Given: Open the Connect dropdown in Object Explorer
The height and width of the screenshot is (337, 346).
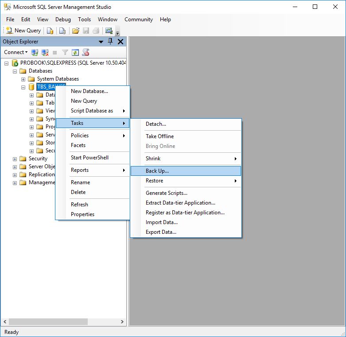Looking at the screenshot, I should pyautogui.click(x=16, y=52).
